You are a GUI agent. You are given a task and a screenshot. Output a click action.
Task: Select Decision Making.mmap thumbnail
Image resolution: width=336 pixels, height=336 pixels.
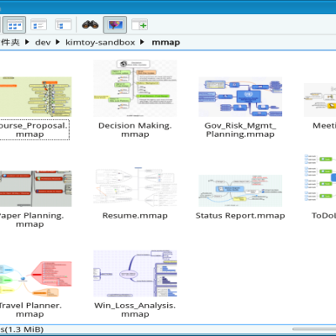tap(135, 88)
